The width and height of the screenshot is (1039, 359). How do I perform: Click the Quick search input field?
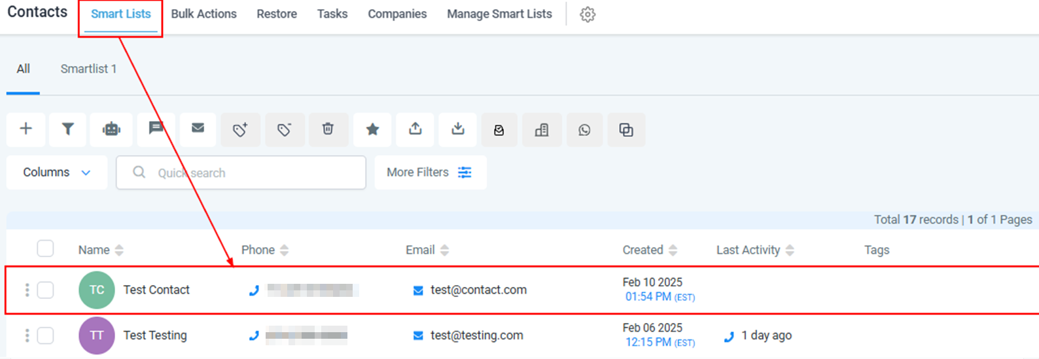pyautogui.click(x=249, y=173)
